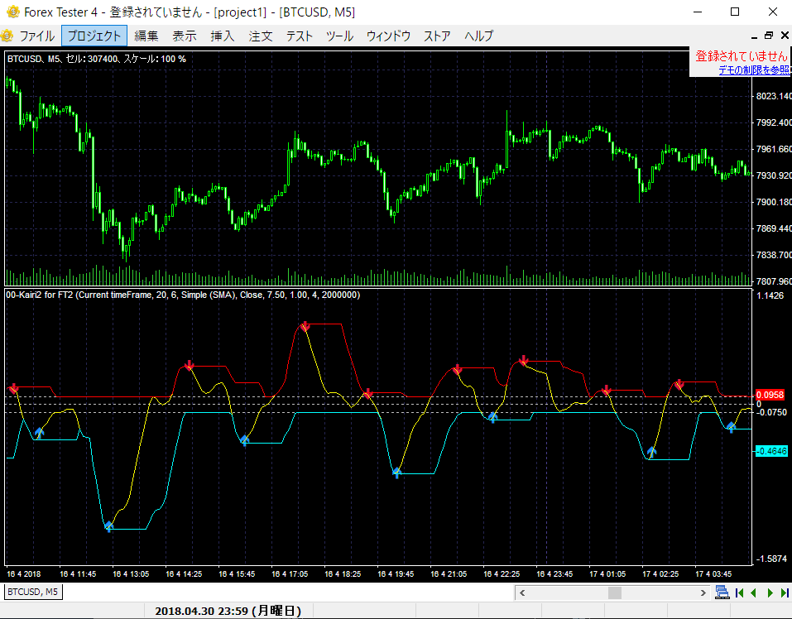Viewport: 792px width, 619px height.
Task: Click the red 0.0958 indicator value label
Action: (770, 395)
